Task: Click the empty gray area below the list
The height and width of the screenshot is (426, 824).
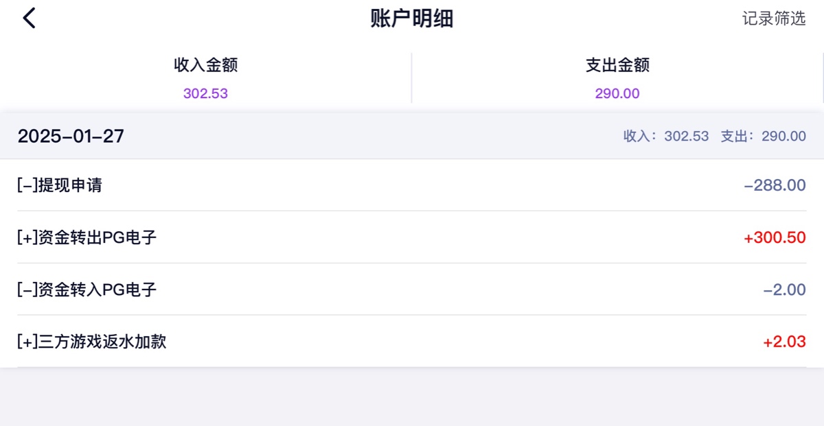Action: pyautogui.click(x=412, y=398)
